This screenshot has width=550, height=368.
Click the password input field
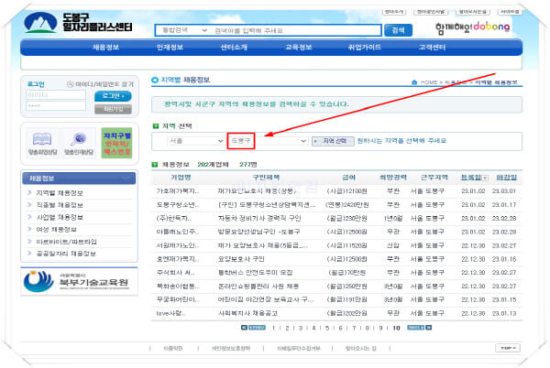(56, 106)
